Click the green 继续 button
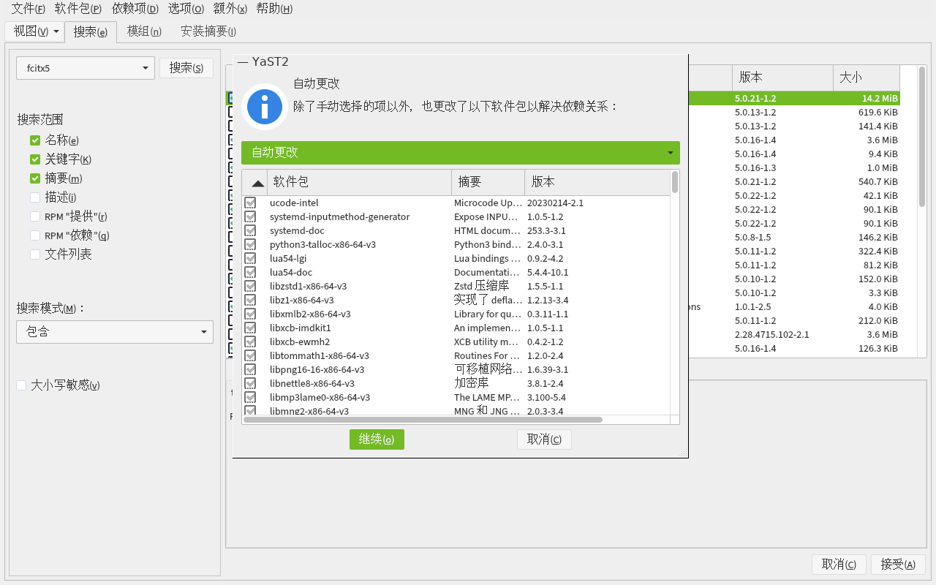Viewport: 936px width, 585px height. click(x=377, y=439)
